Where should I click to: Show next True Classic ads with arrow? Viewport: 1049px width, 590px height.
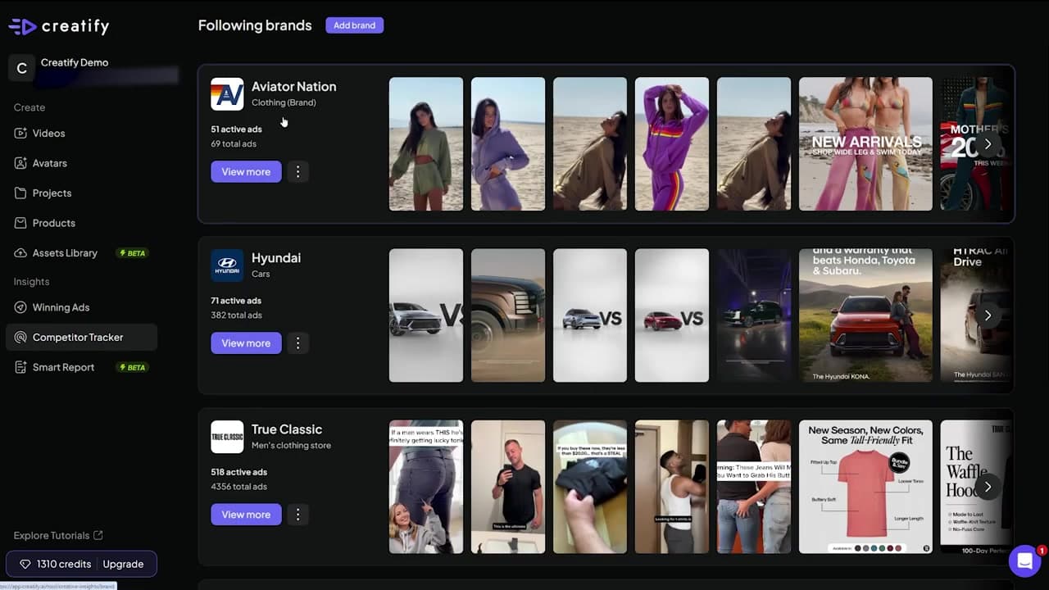point(988,487)
